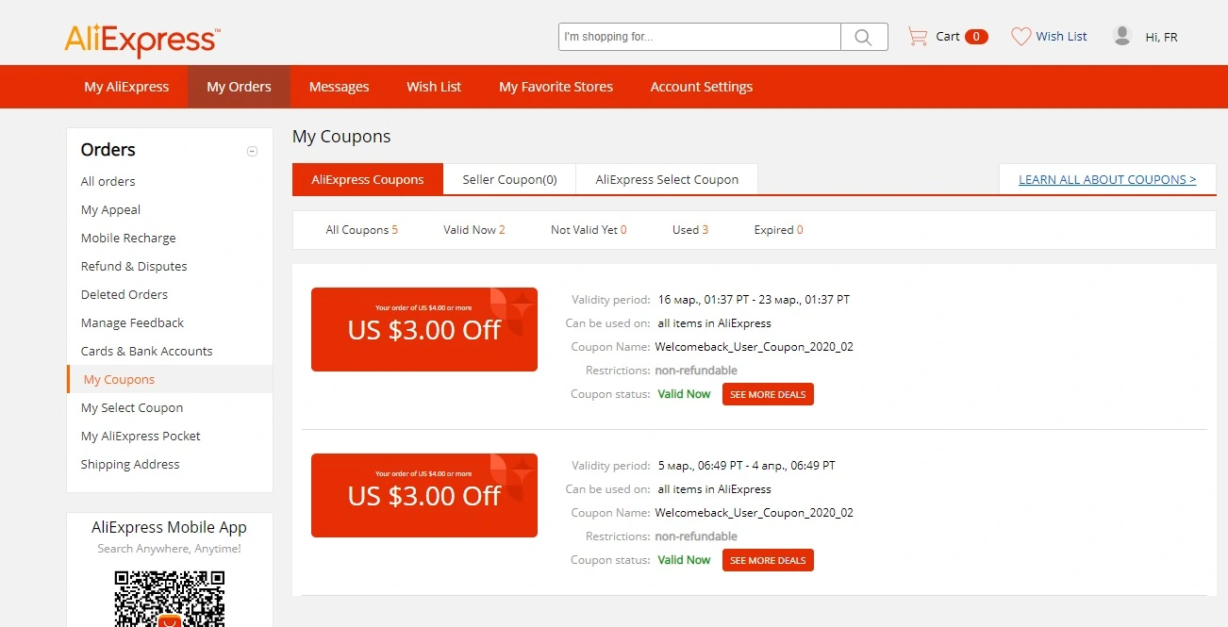This screenshot has width=1228, height=627.
Task: Open Cards & Bank Accounts
Action: pos(147,351)
